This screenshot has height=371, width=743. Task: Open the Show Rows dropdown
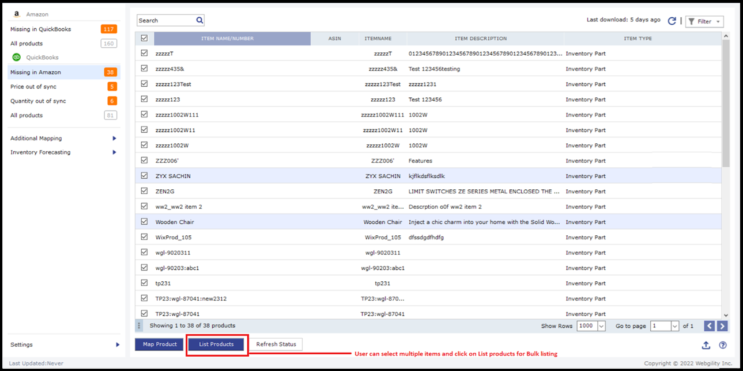coord(601,326)
